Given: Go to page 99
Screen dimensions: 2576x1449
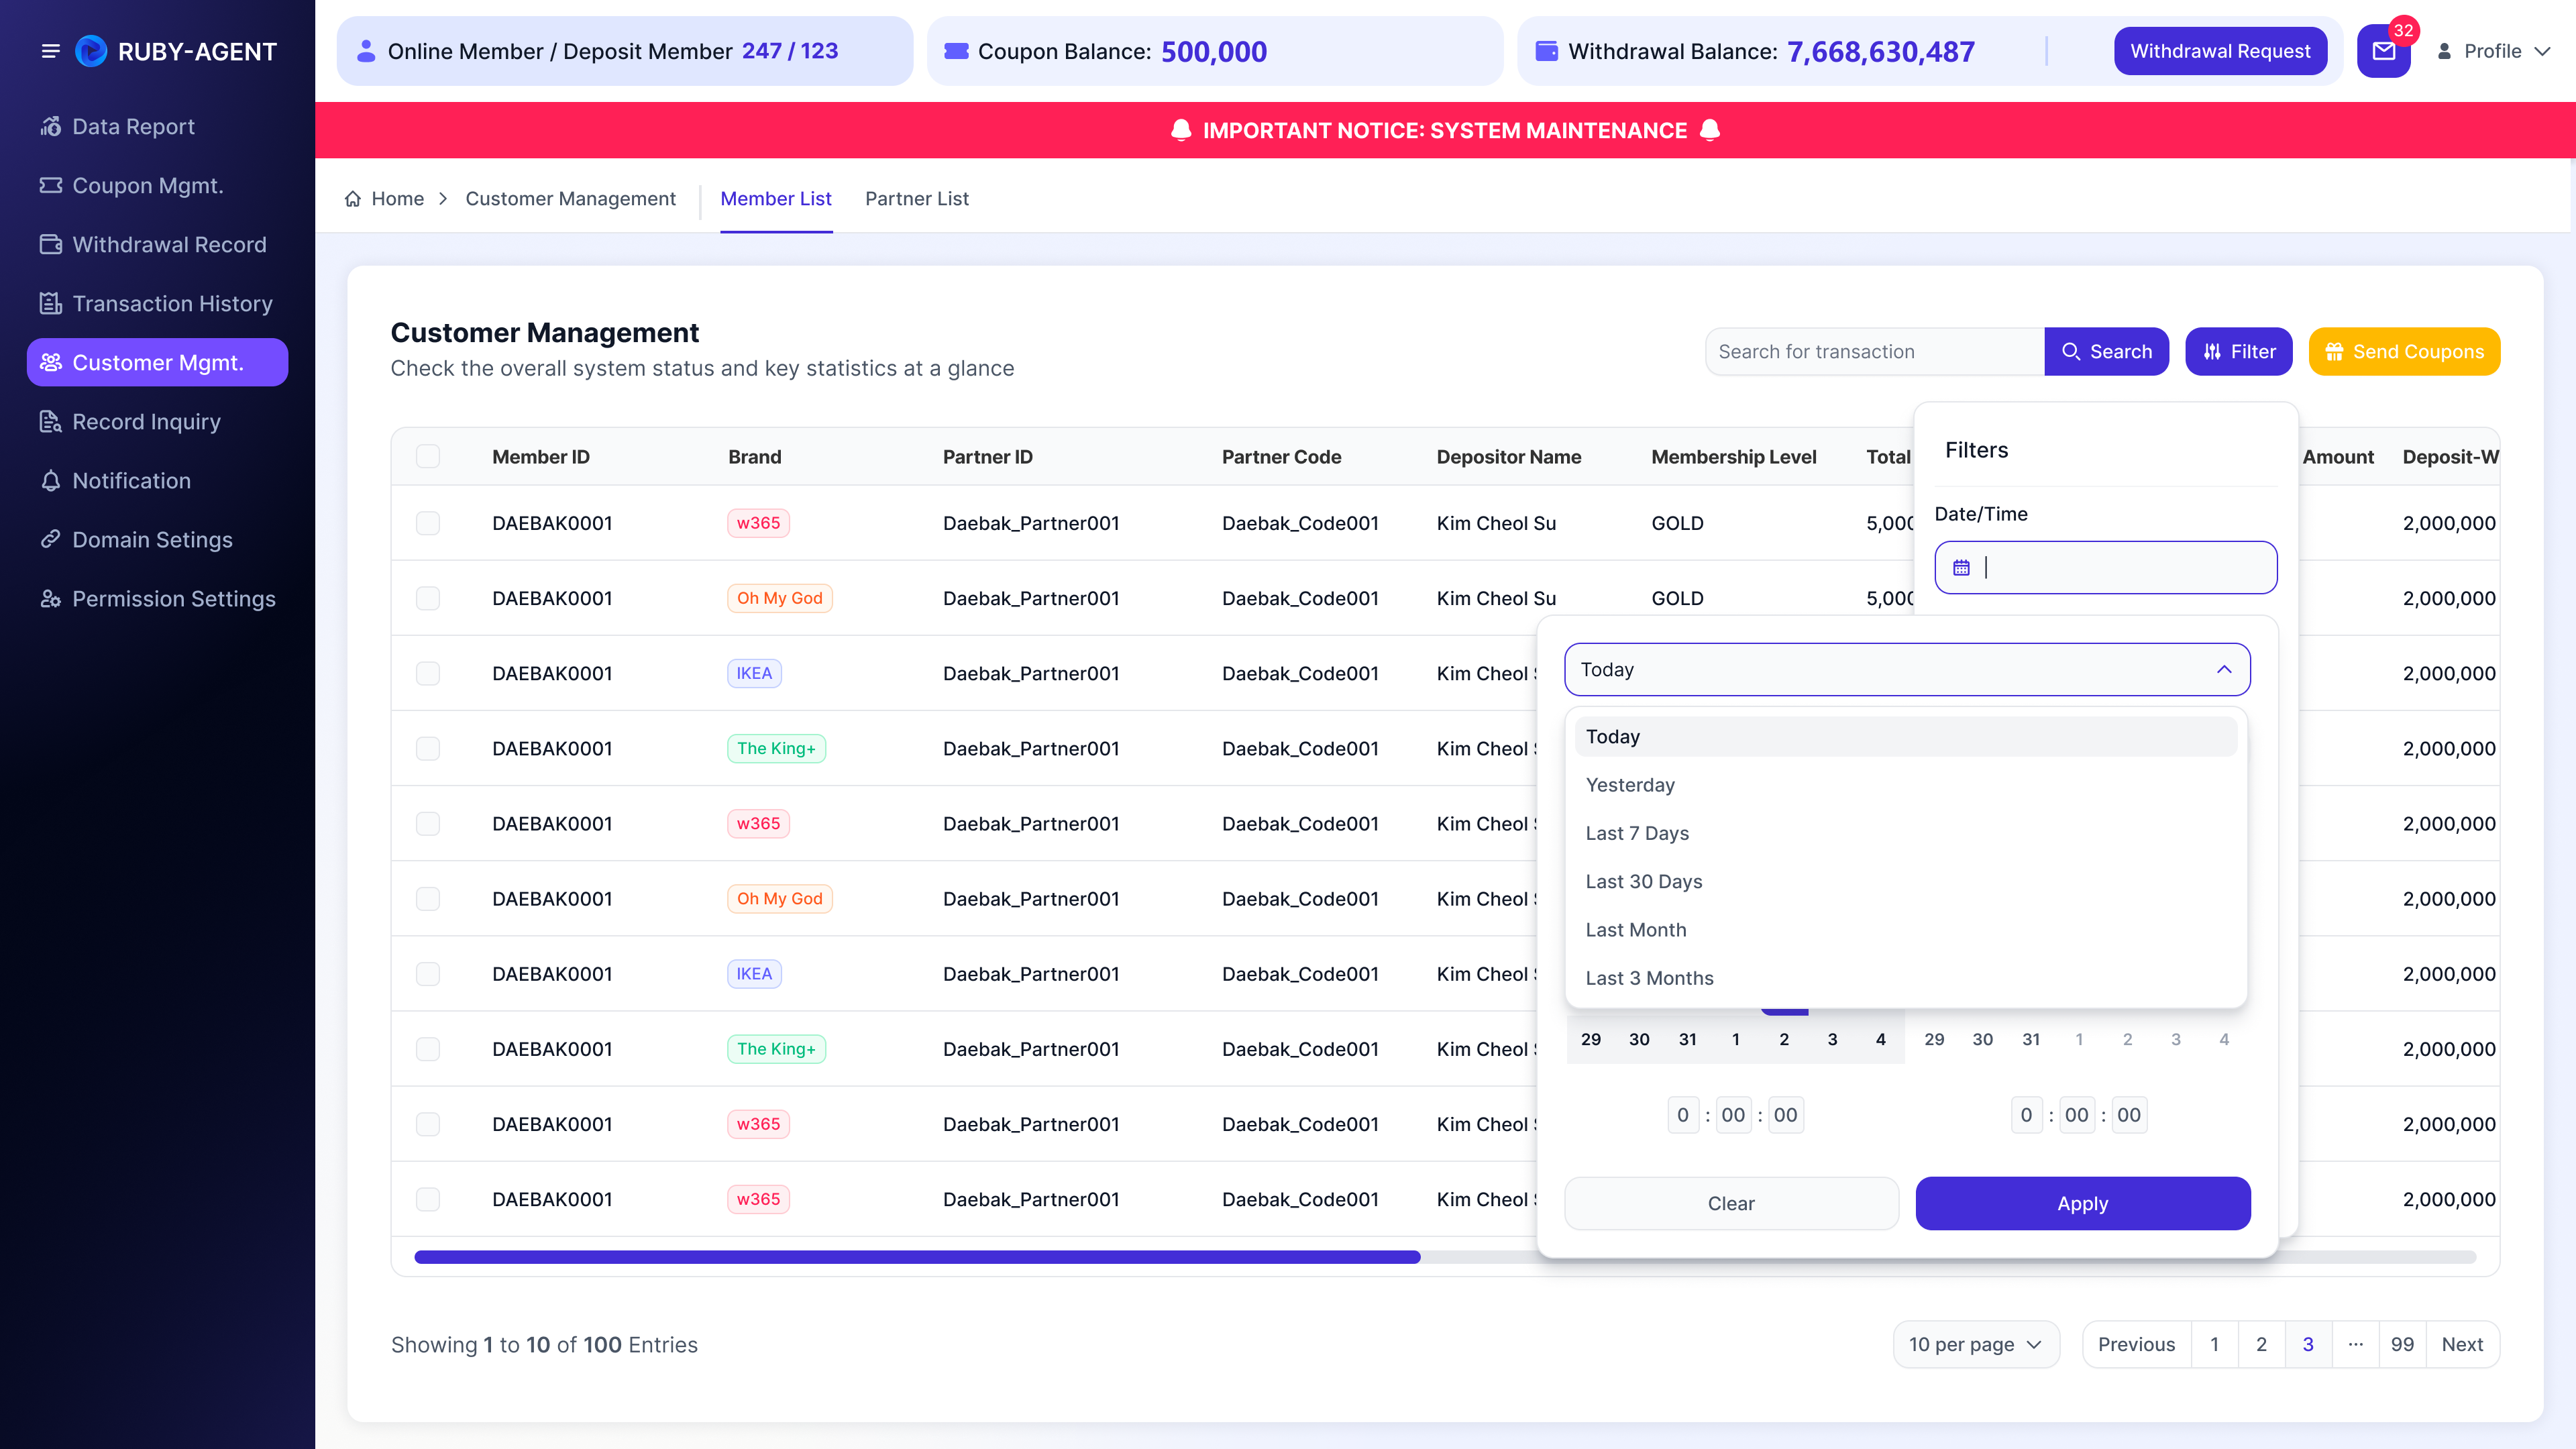Looking at the screenshot, I should (x=2402, y=1345).
